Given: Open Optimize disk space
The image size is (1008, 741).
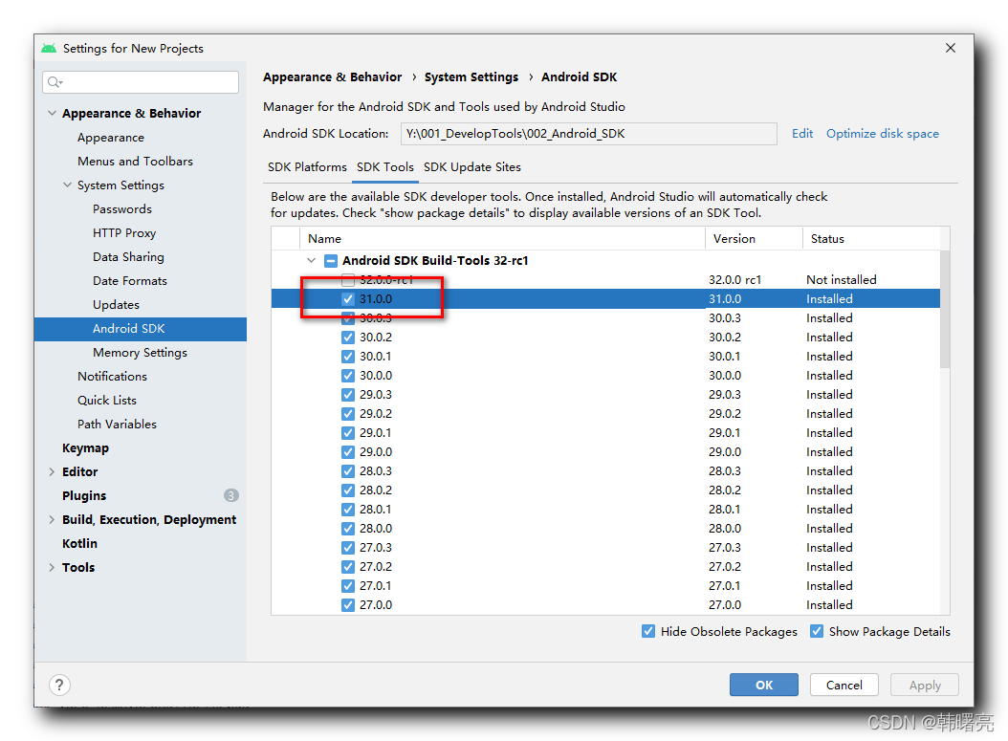Looking at the screenshot, I should (x=881, y=133).
